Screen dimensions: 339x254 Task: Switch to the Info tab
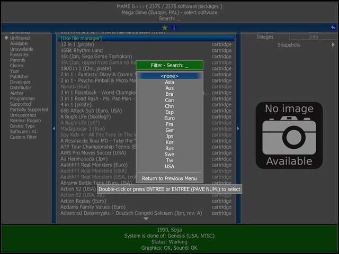click(x=314, y=37)
